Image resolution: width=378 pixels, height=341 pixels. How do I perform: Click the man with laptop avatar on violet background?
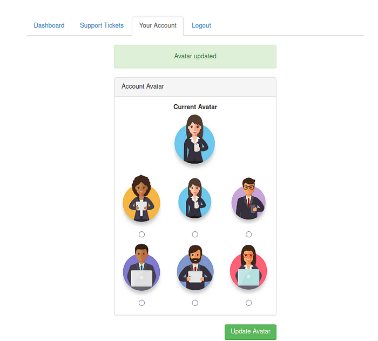[141, 267]
